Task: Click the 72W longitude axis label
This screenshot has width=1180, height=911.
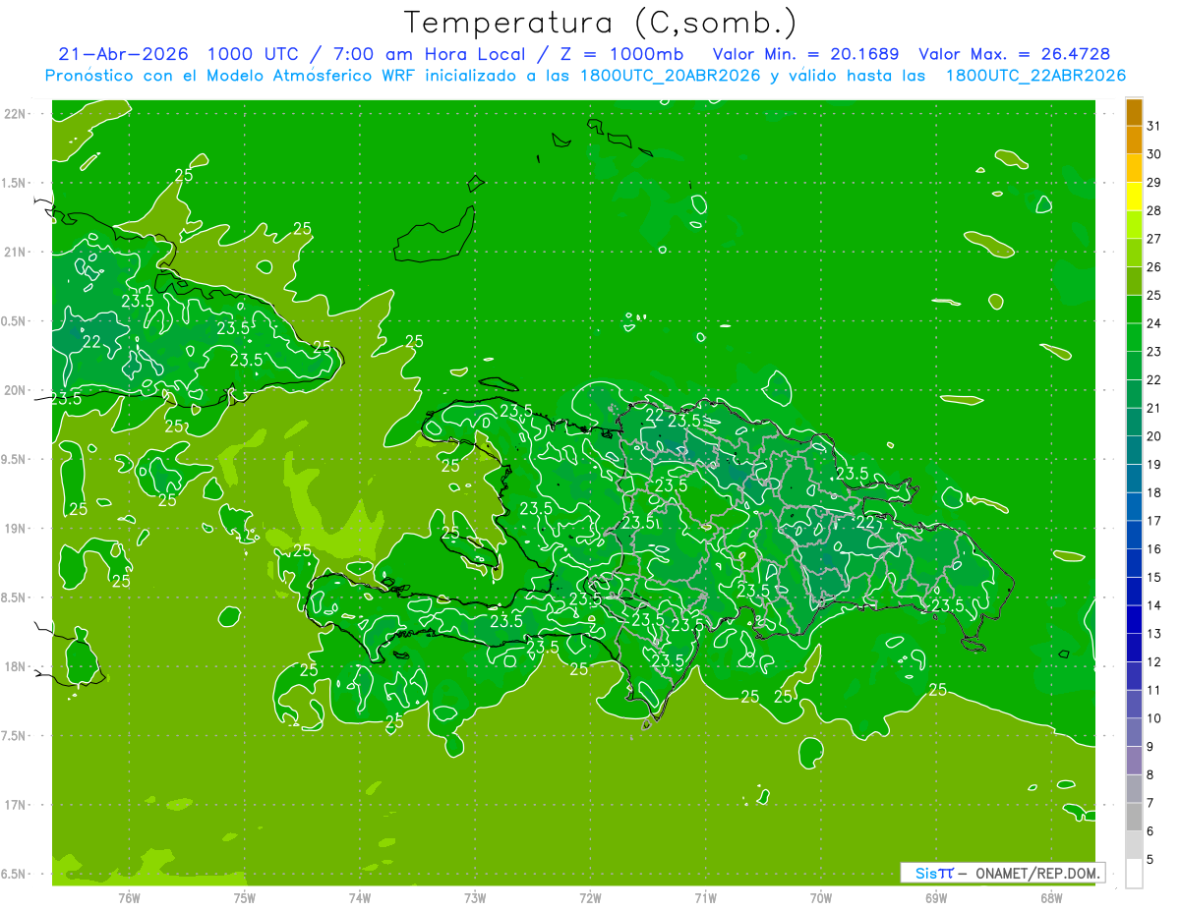Action: (x=590, y=898)
